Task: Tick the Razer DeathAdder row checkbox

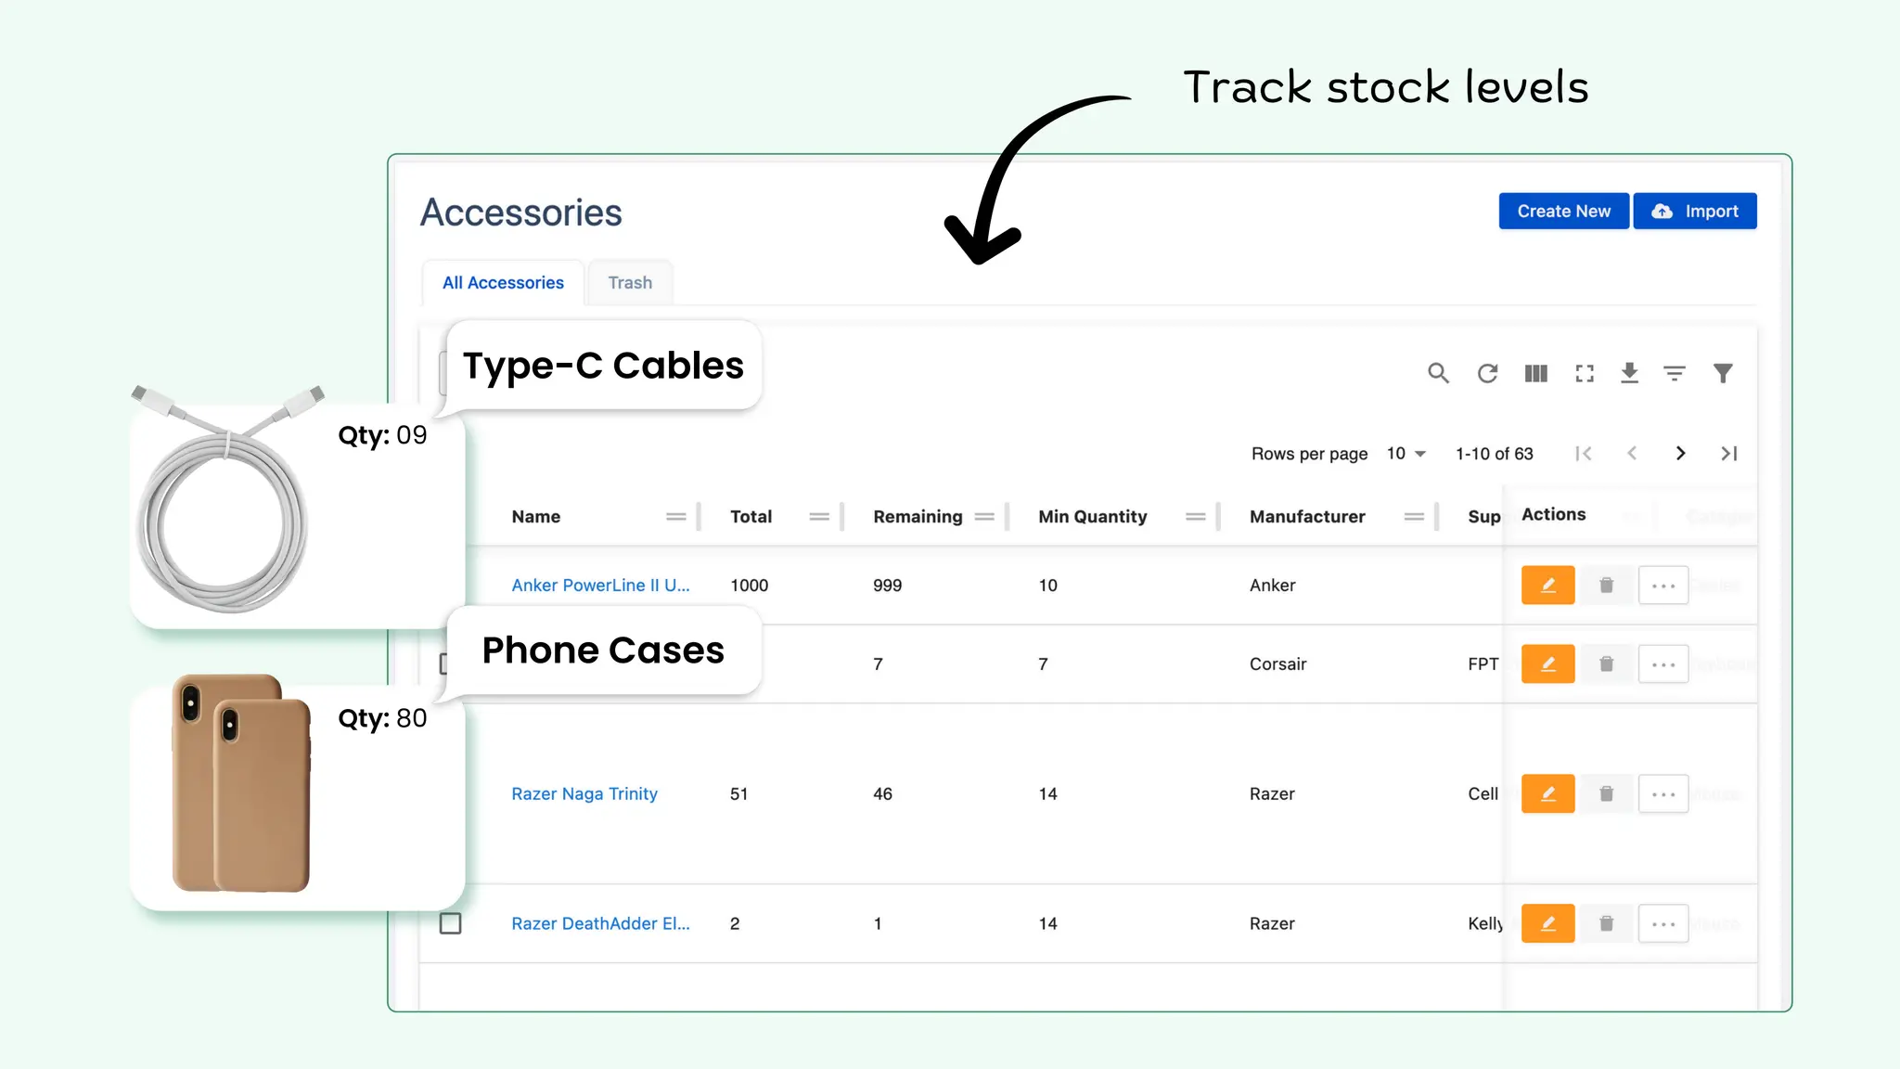Action: [x=450, y=923]
